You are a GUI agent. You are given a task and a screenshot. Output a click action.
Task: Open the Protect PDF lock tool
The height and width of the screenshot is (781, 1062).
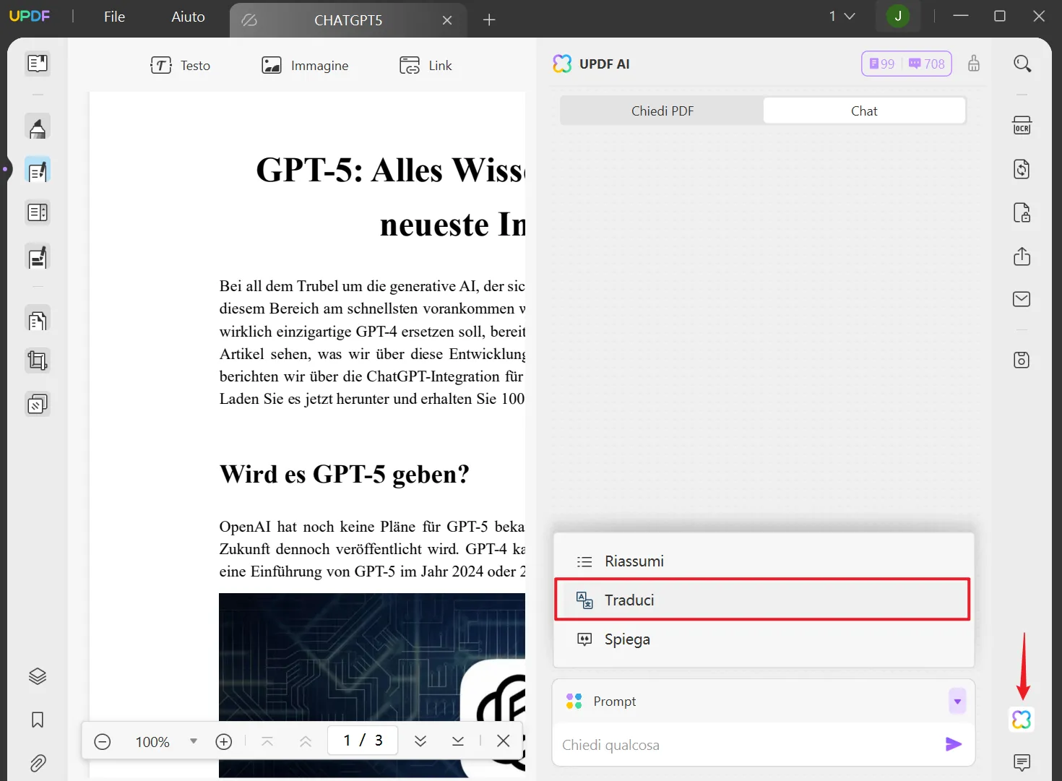pos(1022,213)
